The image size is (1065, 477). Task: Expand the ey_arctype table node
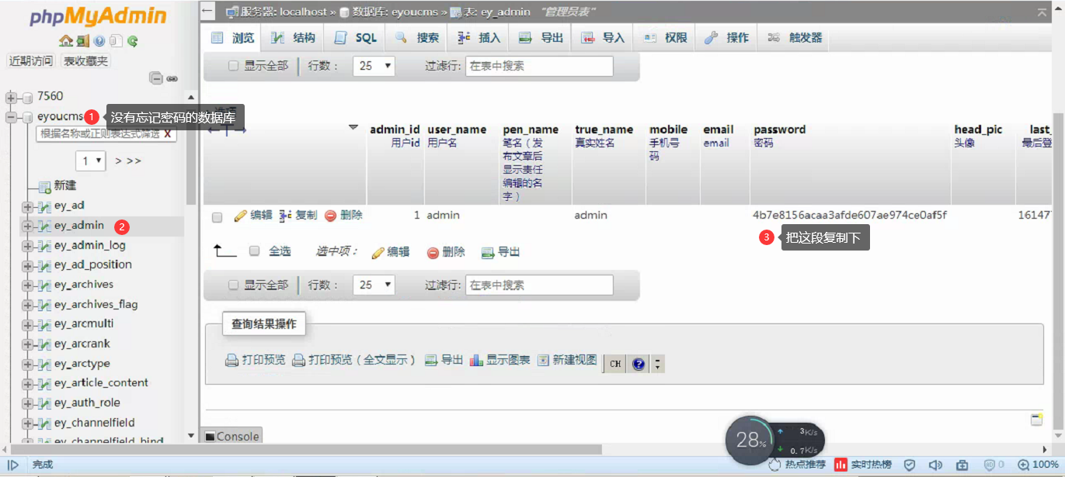[27, 365]
